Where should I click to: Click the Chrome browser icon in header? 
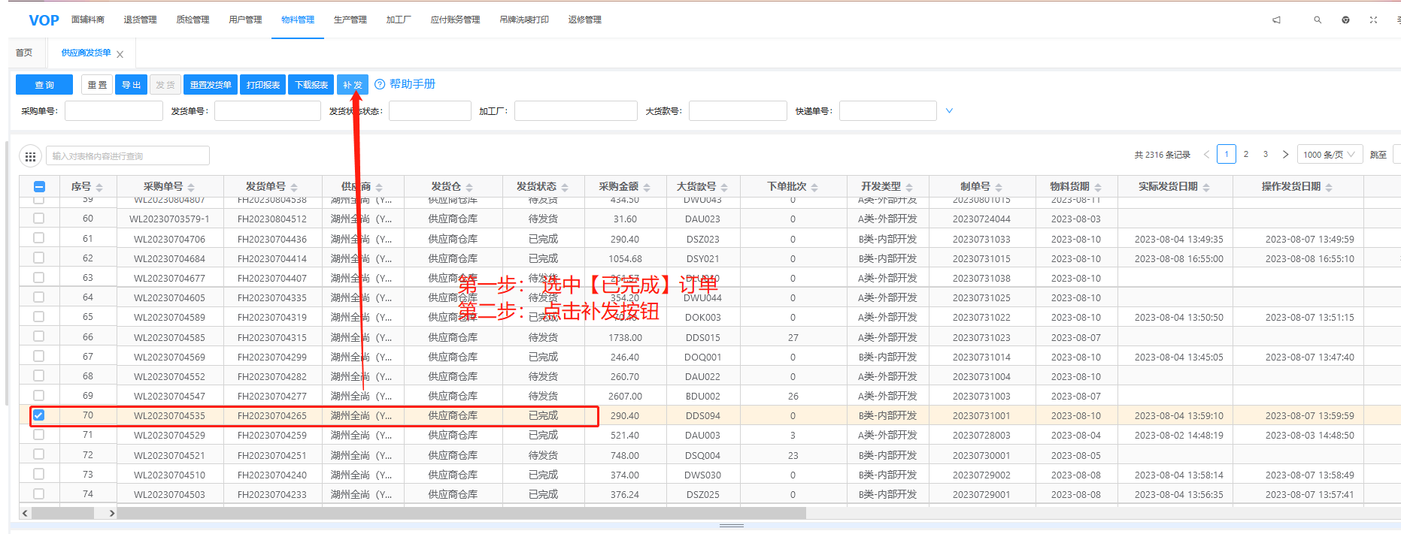[1345, 20]
